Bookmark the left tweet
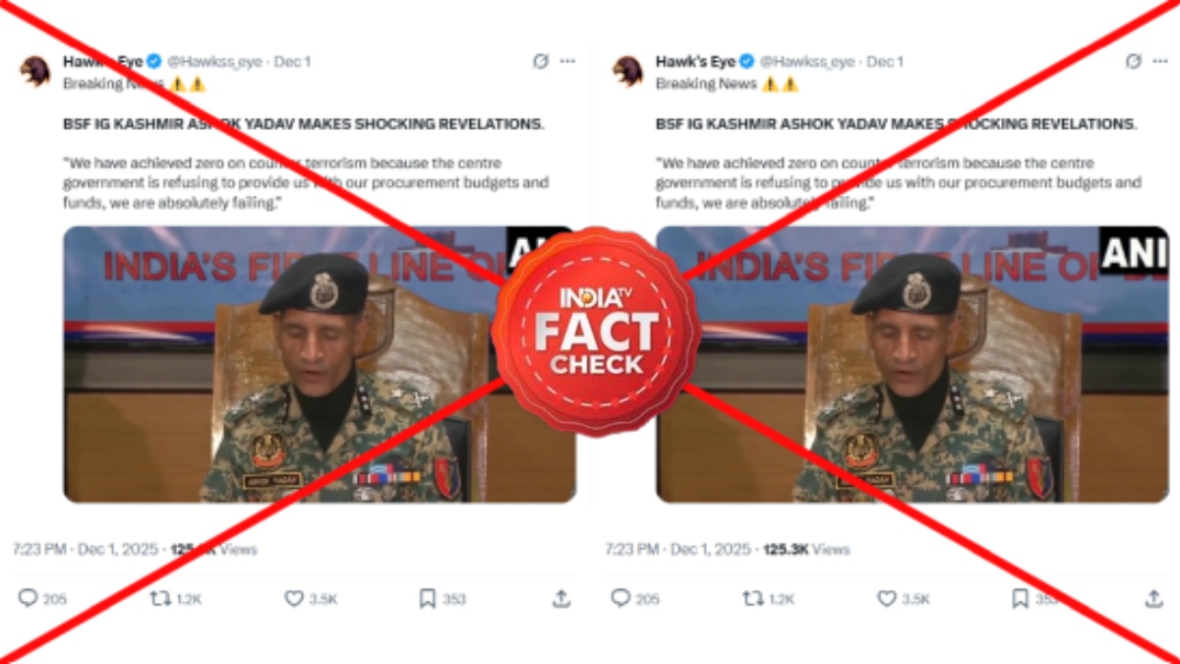1180x664 pixels. pyautogui.click(x=428, y=597)
